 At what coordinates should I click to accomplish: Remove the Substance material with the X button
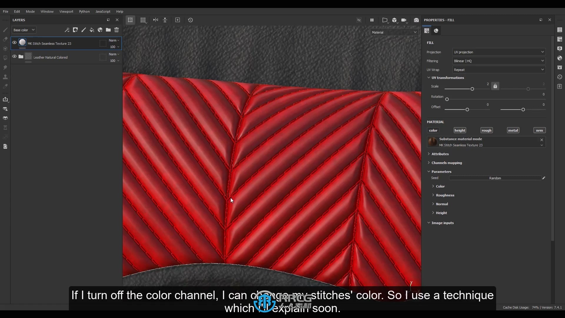[542, 140]
